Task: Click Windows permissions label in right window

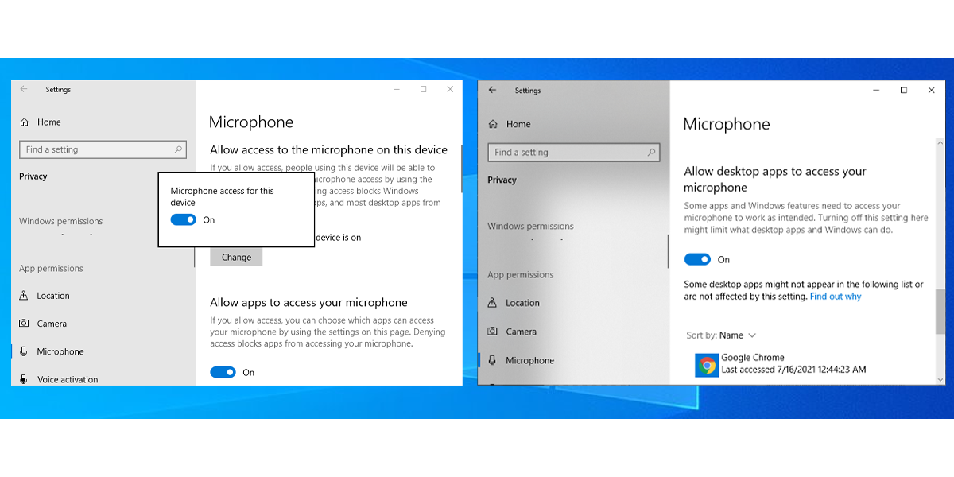Action: [530, 227]
